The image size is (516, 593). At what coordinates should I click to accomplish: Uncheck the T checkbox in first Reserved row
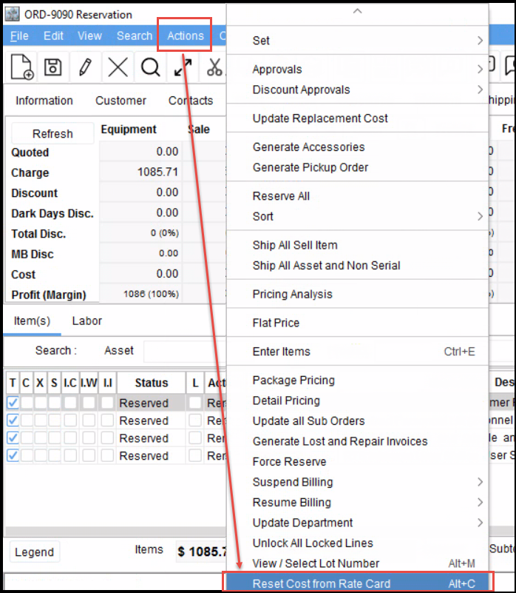pos(13,403)
